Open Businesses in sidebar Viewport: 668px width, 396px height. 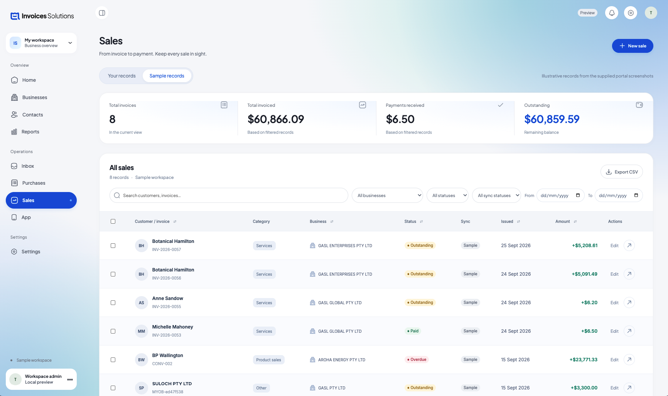coord(41,98)
